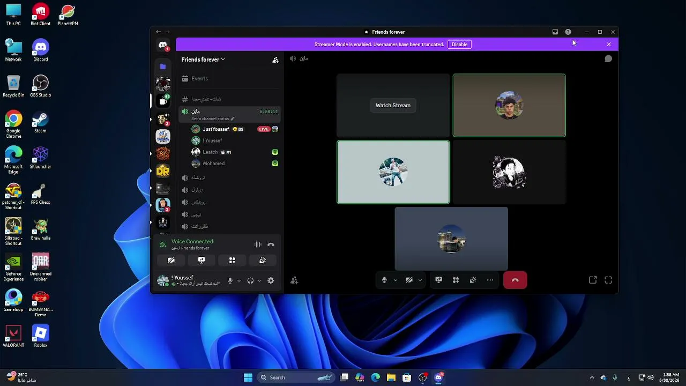686x386 pixels.
Task: Open microphone options arrow in call bar
Action: tap(396, 280)
